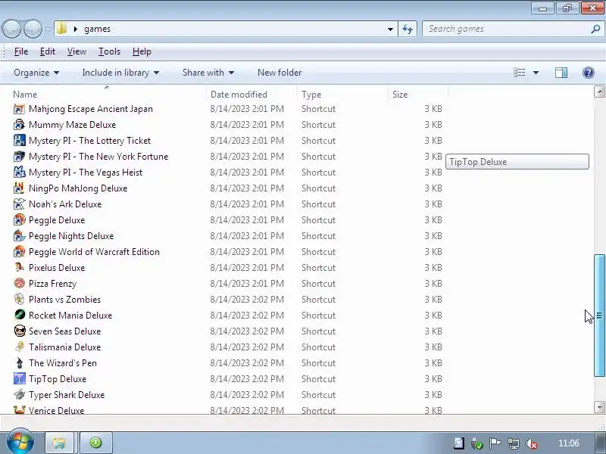Screen dimensions: 606x454
Task: Click the NingPo MahJong Deluxe icon
Action: click(20, 188)
